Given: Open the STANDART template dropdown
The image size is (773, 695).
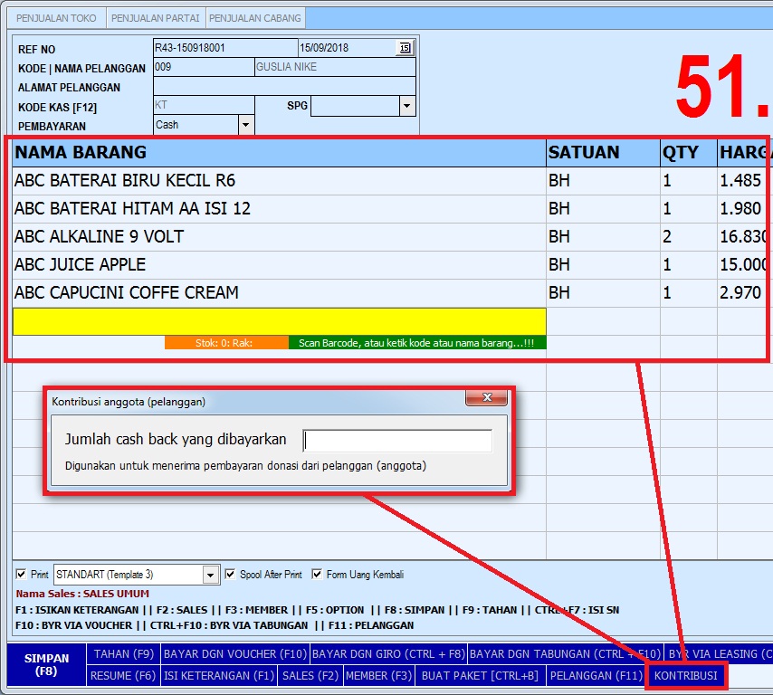Looking at the screenshot, I should coord(211,575).
